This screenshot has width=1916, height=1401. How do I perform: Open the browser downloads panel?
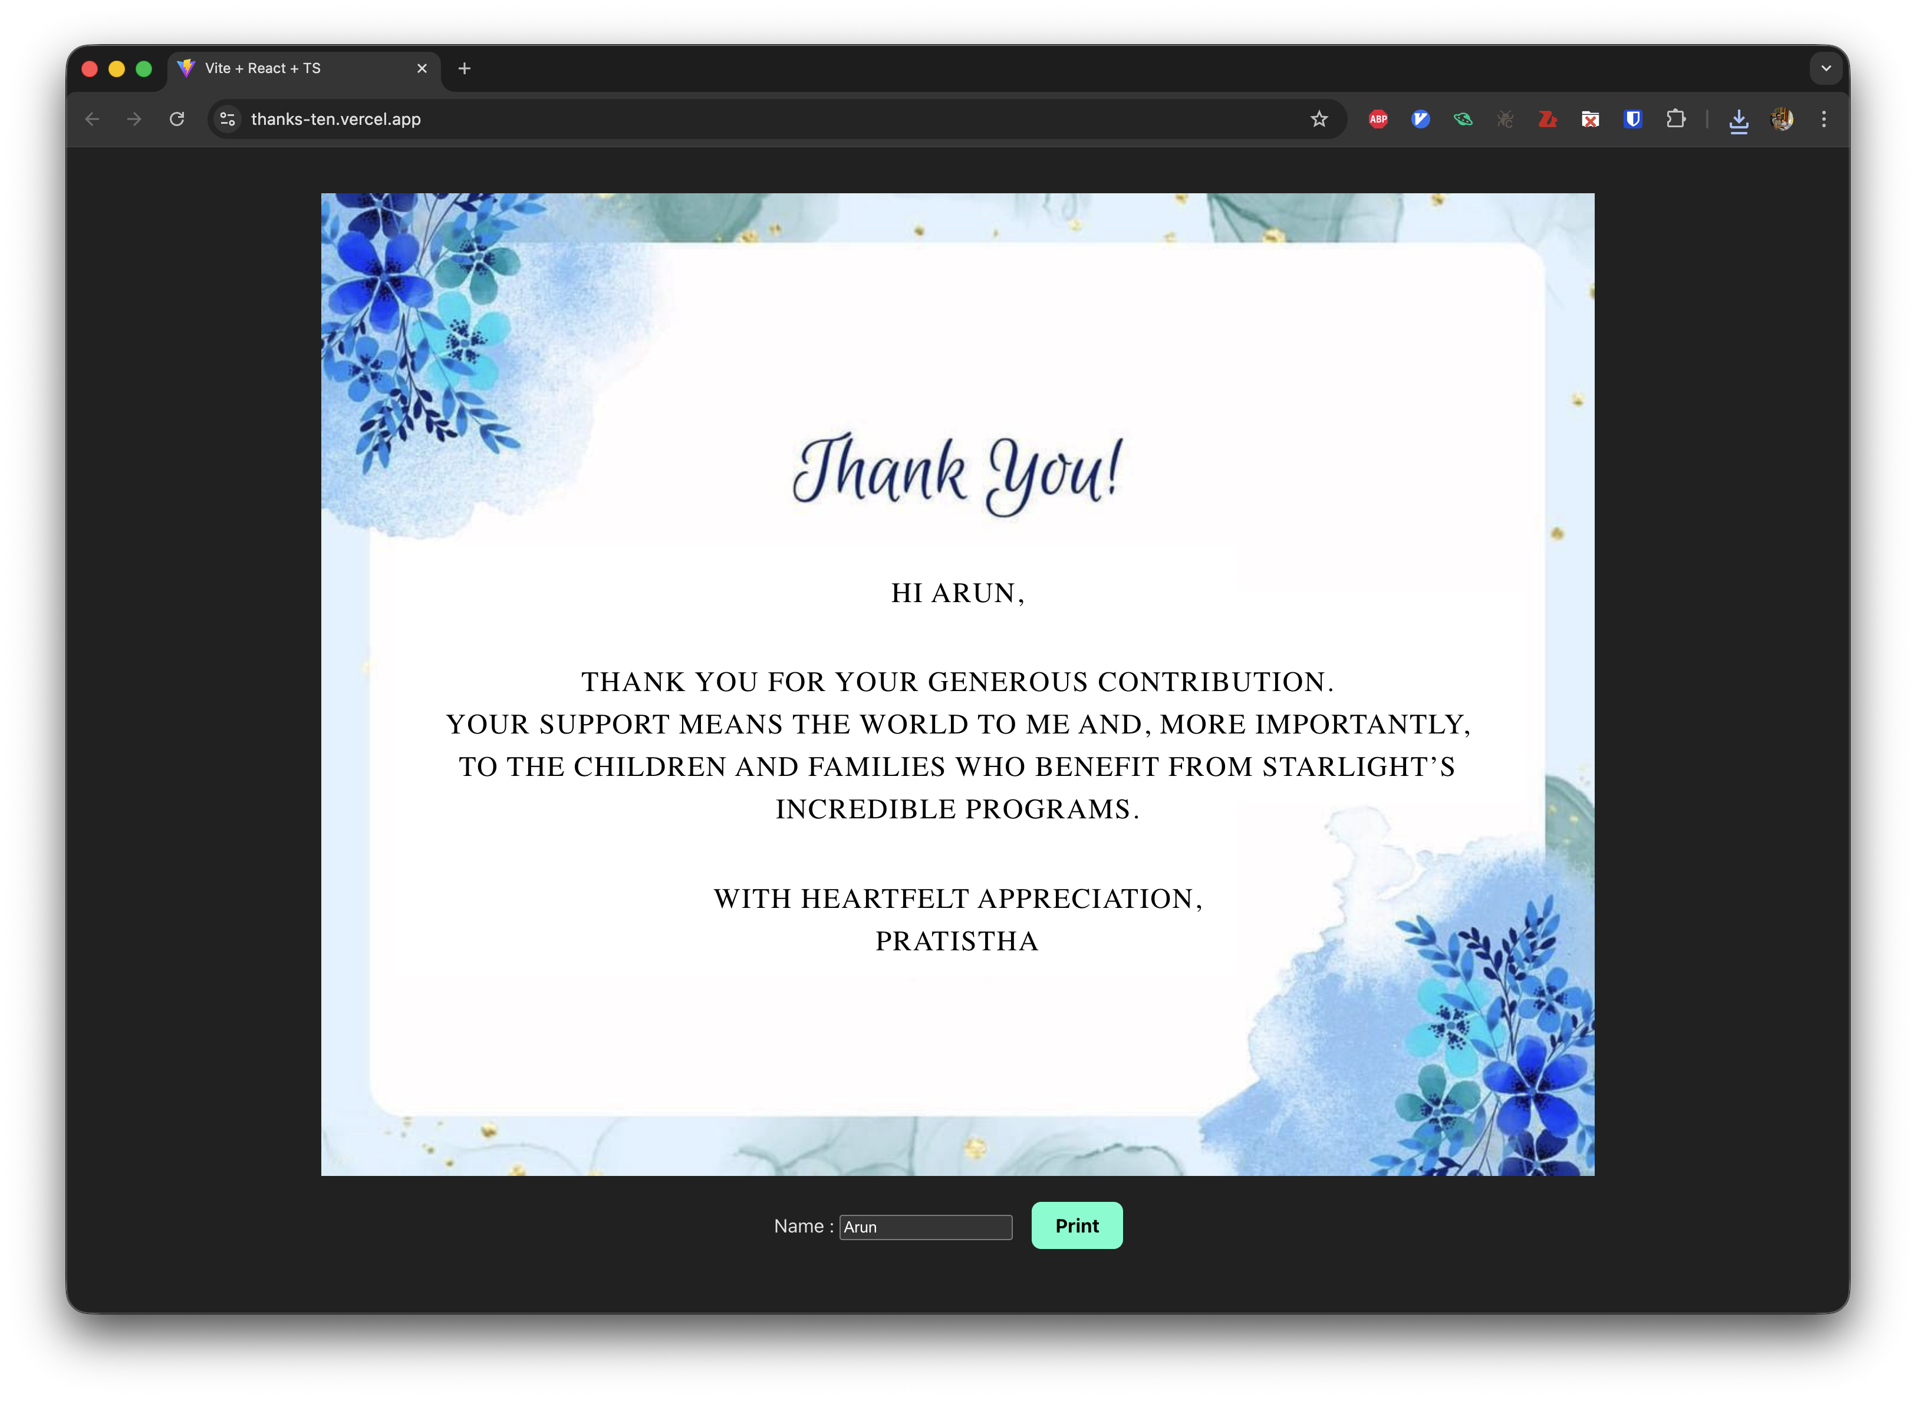pos(1739,120)
